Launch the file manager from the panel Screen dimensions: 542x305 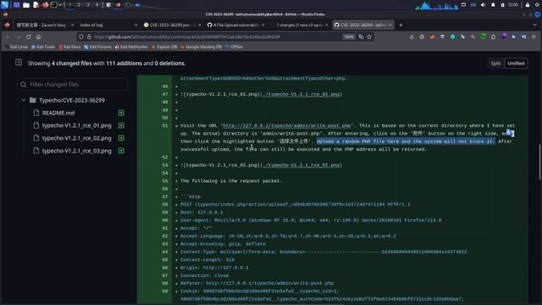(26, 5)
